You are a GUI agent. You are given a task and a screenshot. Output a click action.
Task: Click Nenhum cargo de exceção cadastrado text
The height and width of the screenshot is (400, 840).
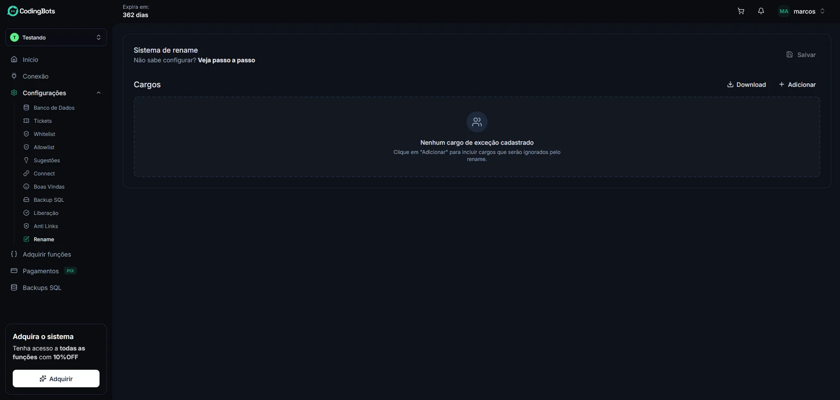[477, 143]
